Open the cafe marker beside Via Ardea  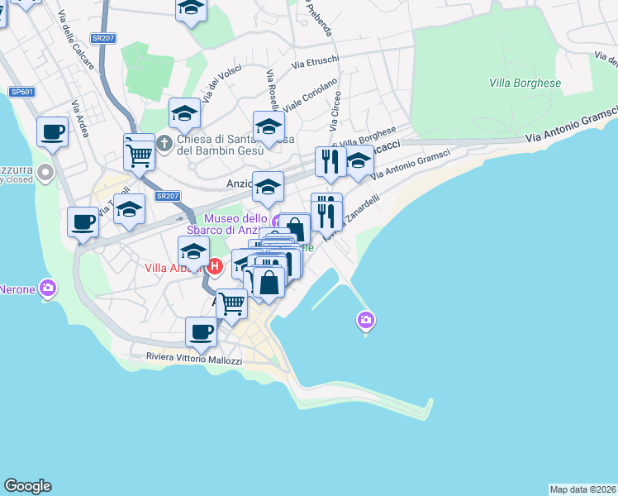[x=52, y=135]
